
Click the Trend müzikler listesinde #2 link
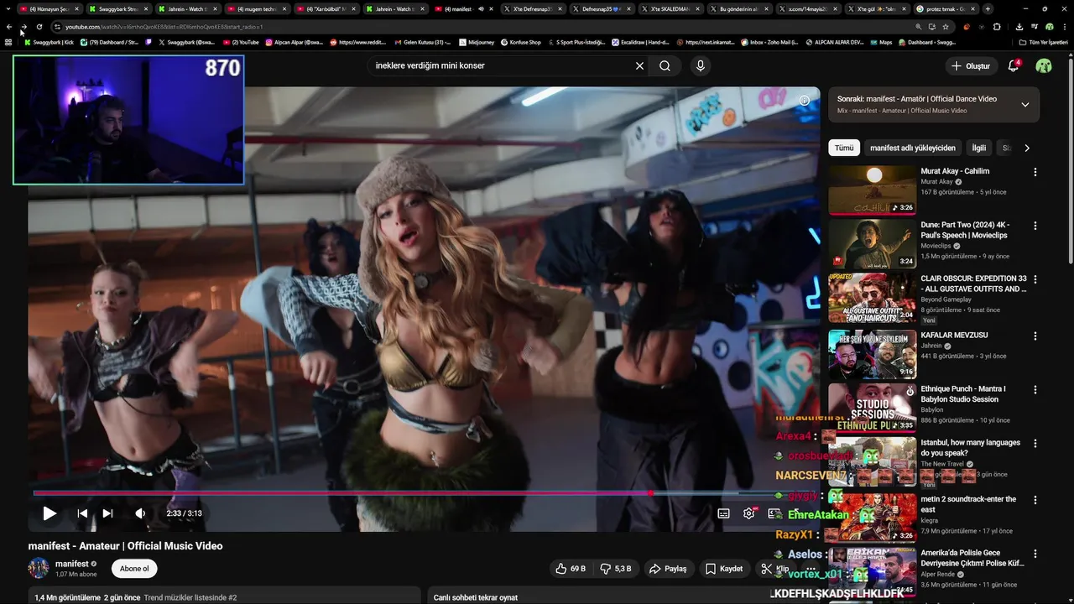pyautogui.click(x=190, y=597)
